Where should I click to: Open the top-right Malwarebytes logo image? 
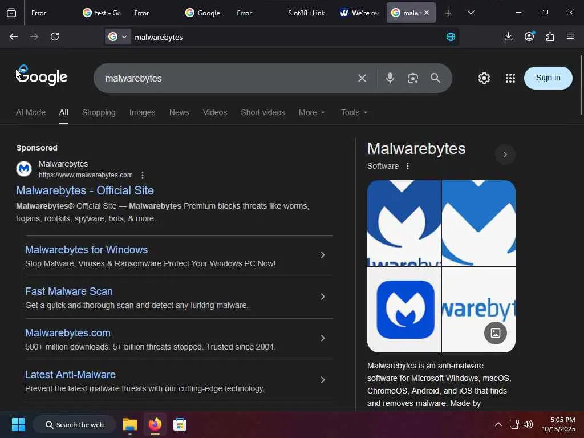pyautogui.click(x=479, y=223)
